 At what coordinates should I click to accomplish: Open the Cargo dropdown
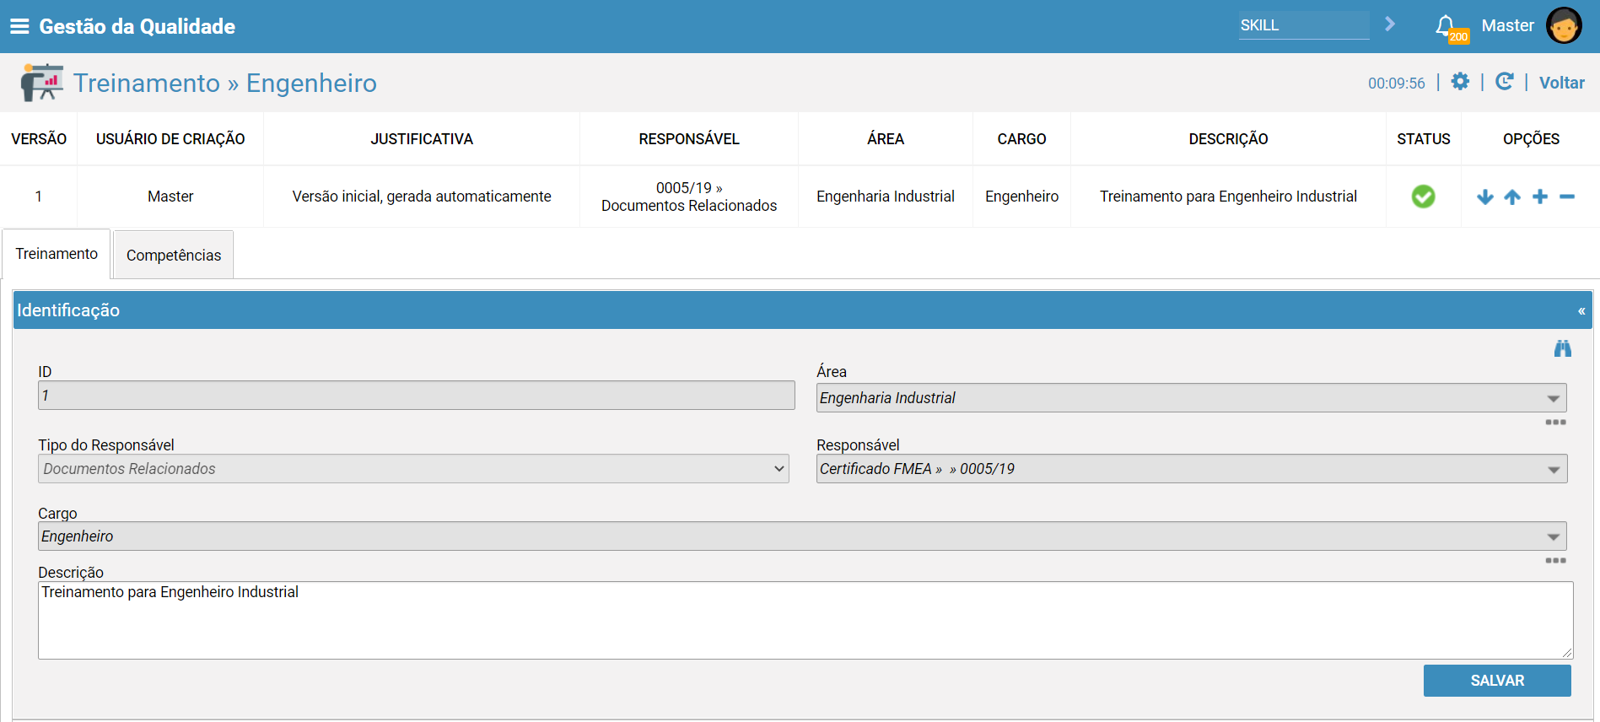(x=802, y=536)
